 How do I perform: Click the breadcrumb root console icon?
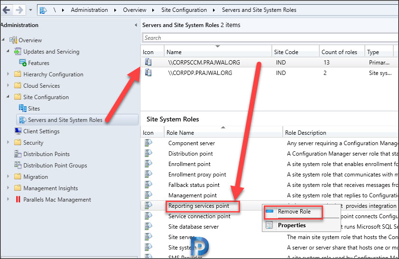click(44, 10)
